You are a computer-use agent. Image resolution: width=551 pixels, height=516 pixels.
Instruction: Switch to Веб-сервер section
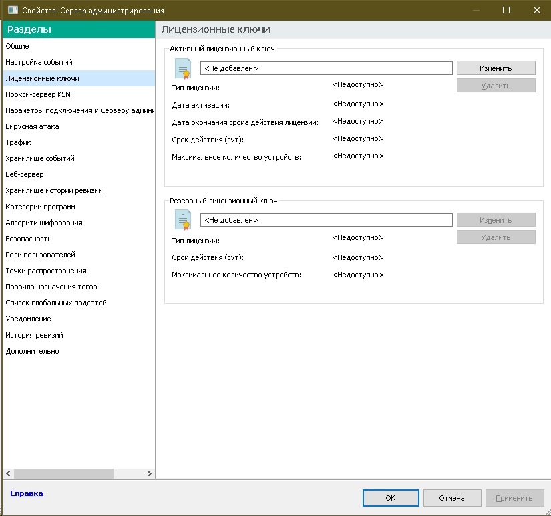coord(25,174)
